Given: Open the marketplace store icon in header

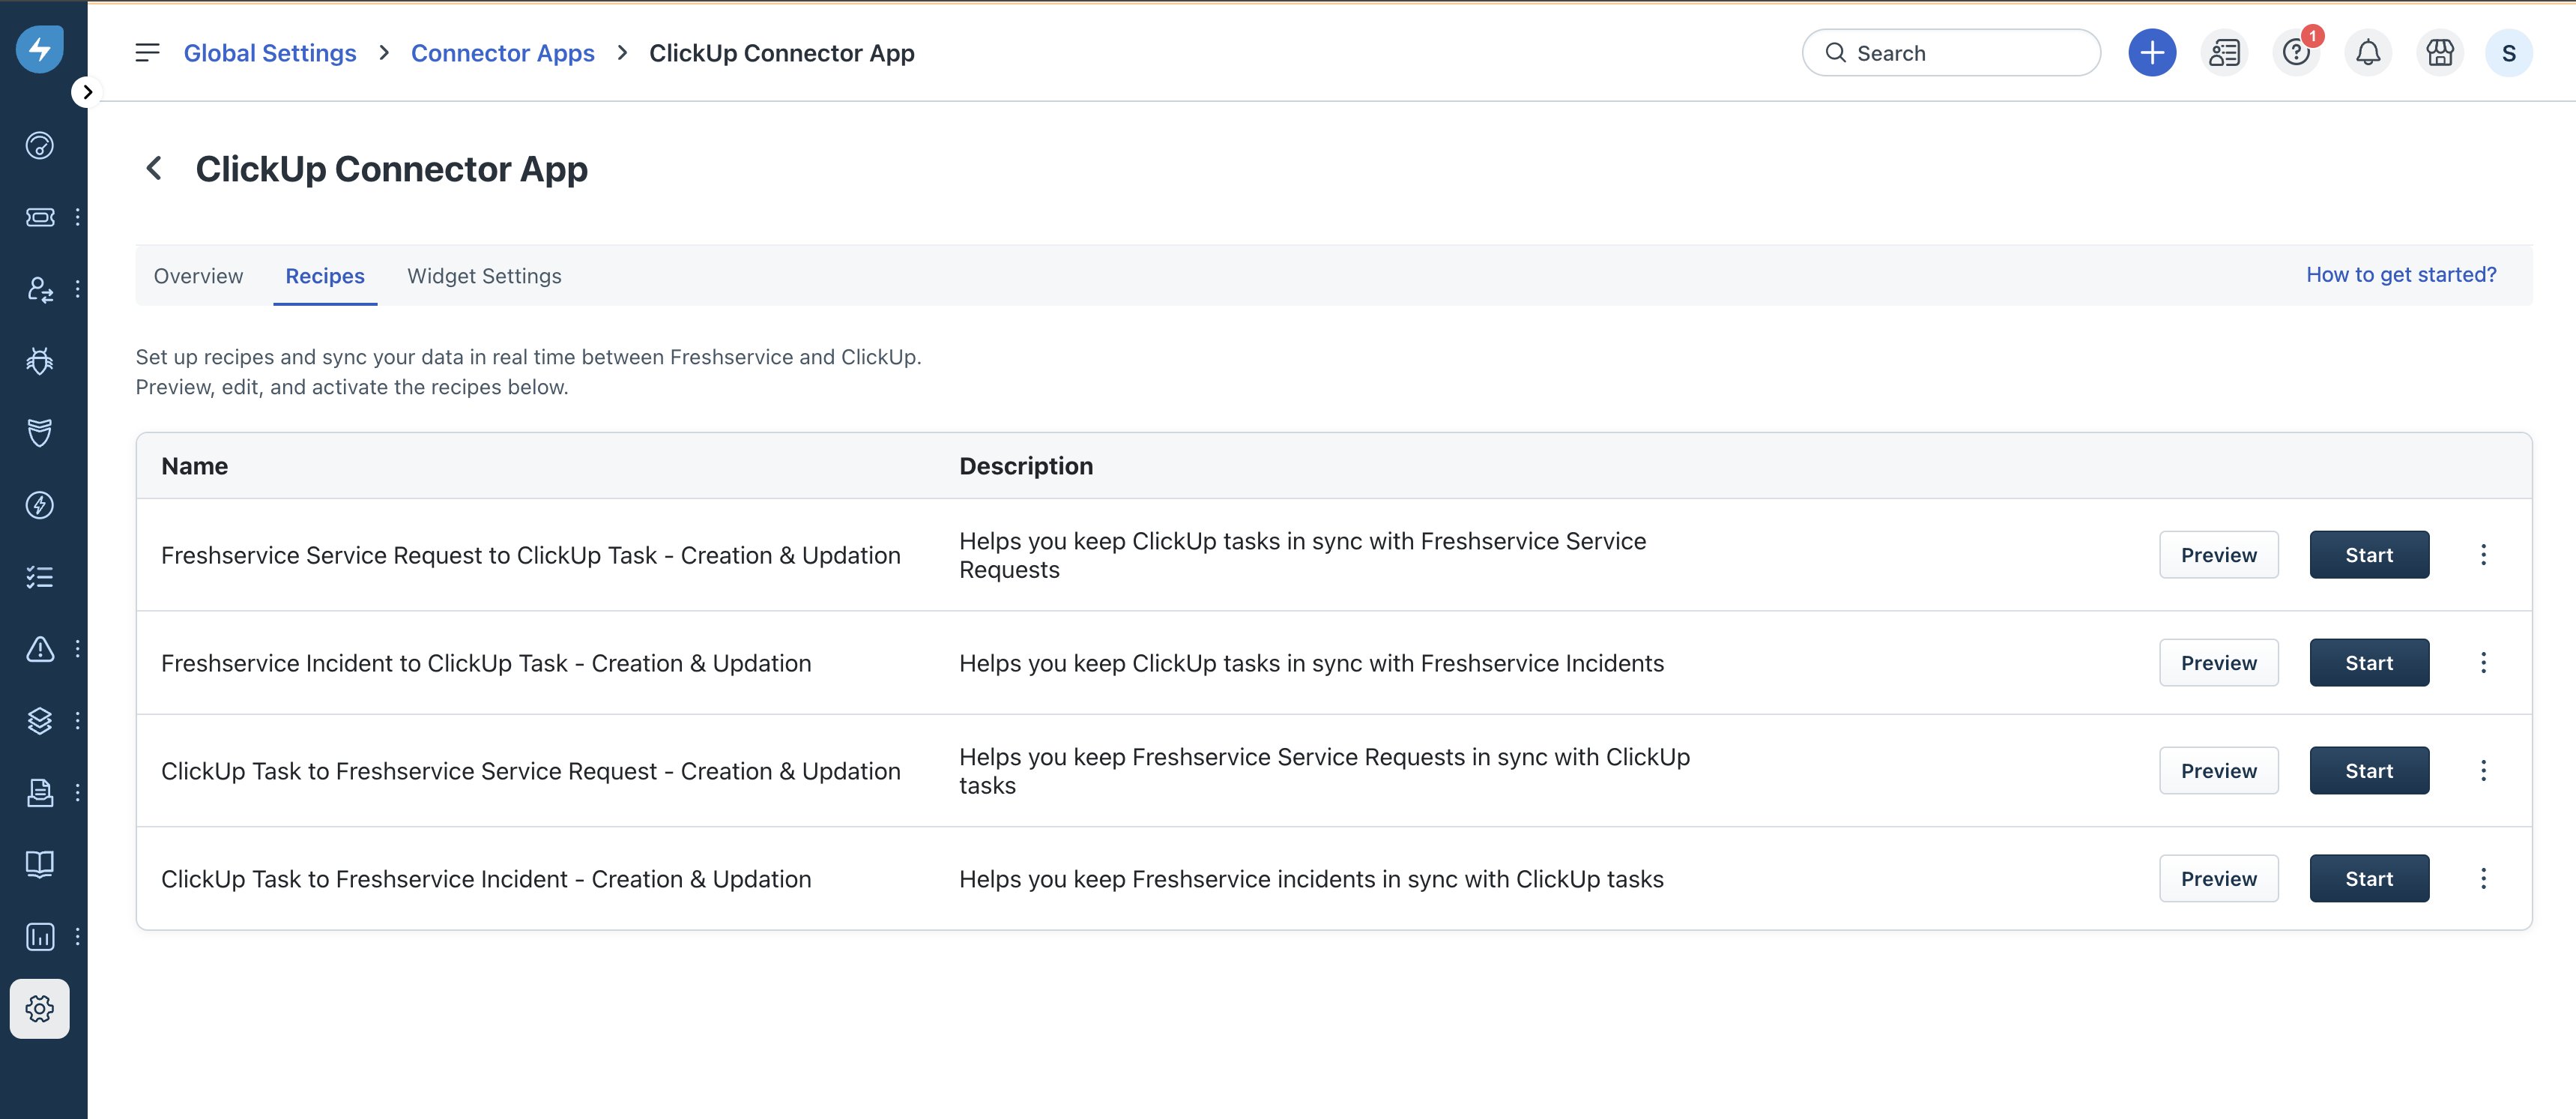Looking at the screenshot, I should coord(2439,53).
